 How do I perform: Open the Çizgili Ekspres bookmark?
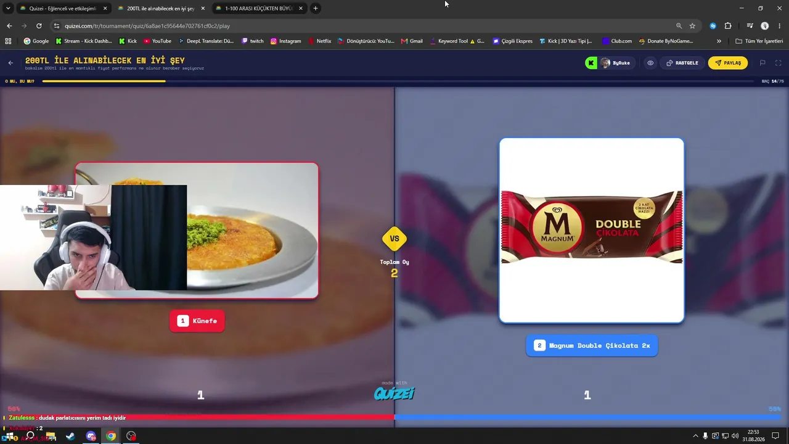click(513, 41)
